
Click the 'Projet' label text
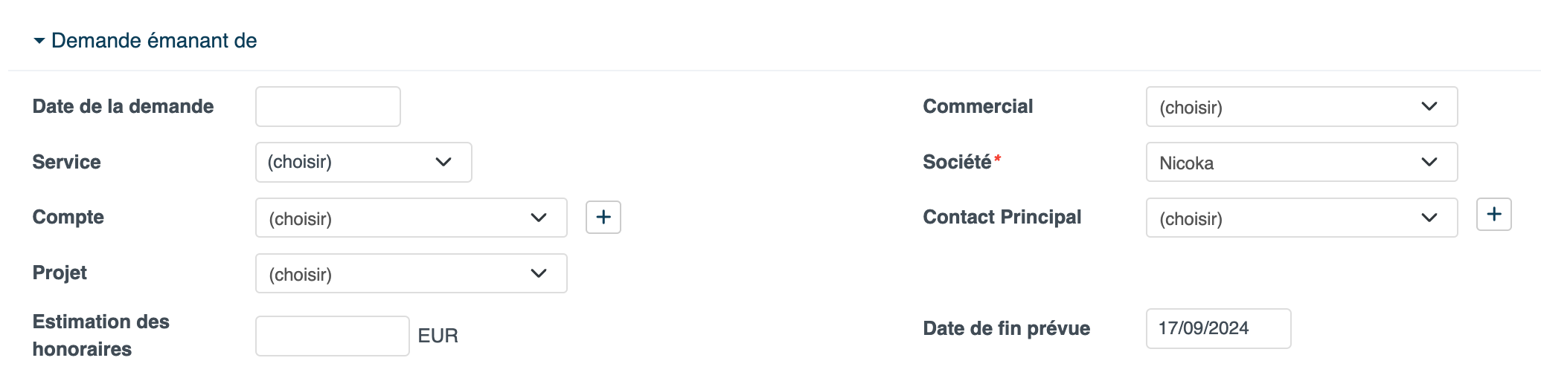pos(60,273)
